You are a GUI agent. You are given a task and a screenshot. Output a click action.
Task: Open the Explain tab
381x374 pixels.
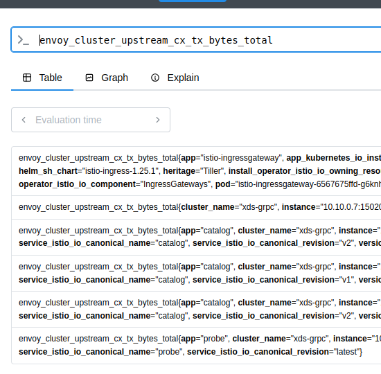tap(175, 78)
